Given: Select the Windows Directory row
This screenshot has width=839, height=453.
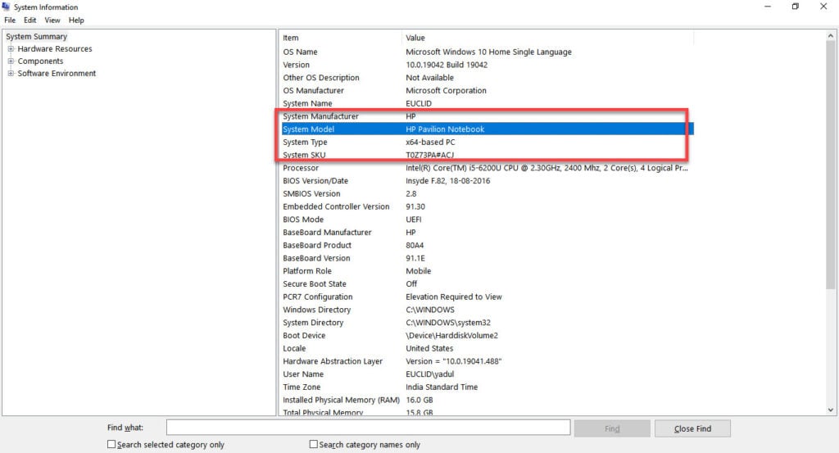Looking at the screenshot, I should tap(488, 310).
